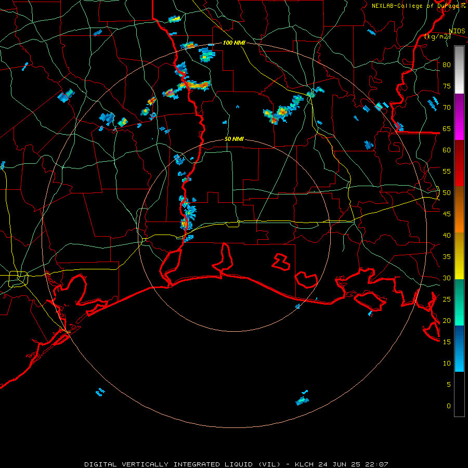Pick the green segment of the color bar
468x468 pixels.
(x=459, y=302)
